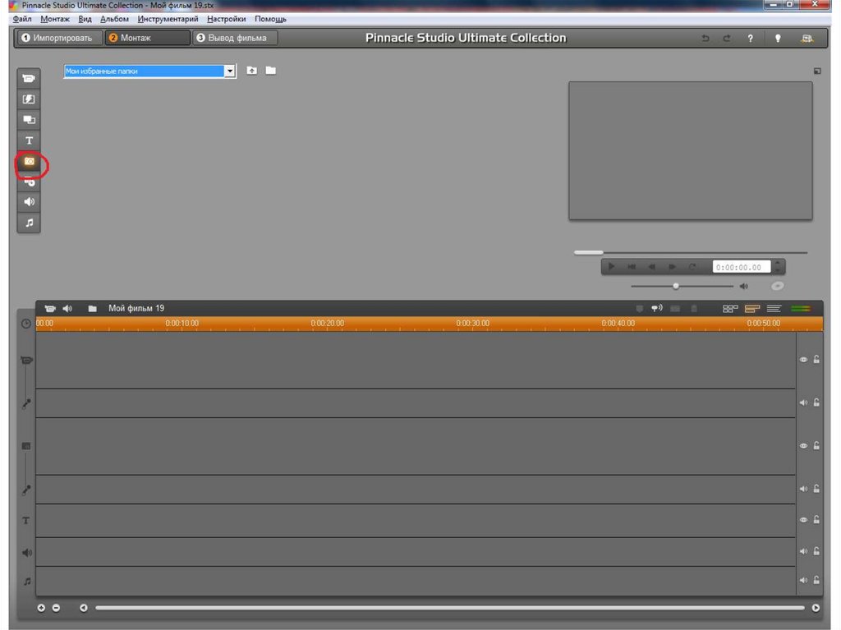This screenshot has width=841, height=630.
Task: Mute the sound effects track
Action: [803, 551]
